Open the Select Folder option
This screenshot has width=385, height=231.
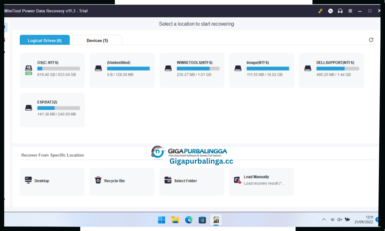tap(192, 182)
